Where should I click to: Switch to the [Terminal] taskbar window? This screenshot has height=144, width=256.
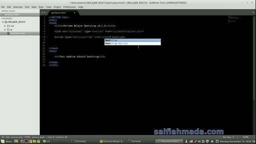(79, 141)
